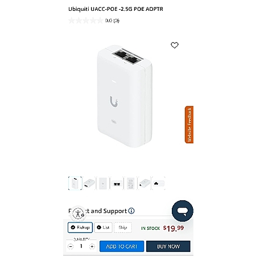Screen dimensions: 256x256
Task: View fourth thumbnail showing ethernet ports
Action: tap(117, 183)
